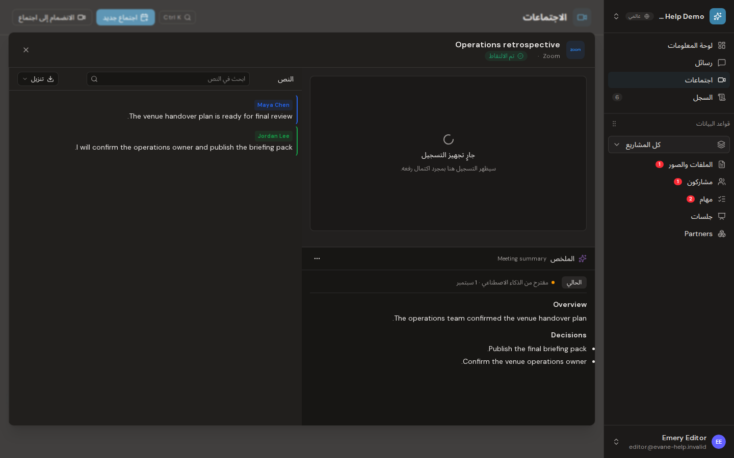
Task: Click the meetings video camera icon in sidebar
Action: (722, 80)
